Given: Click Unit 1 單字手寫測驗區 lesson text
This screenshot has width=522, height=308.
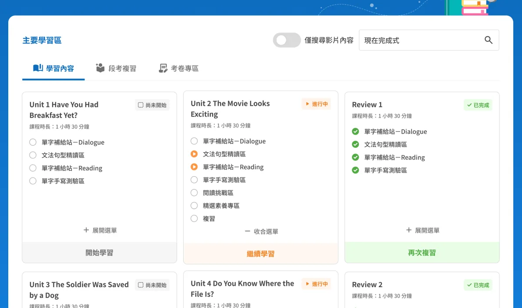Looking at the screenshot, I should [63, 181].
